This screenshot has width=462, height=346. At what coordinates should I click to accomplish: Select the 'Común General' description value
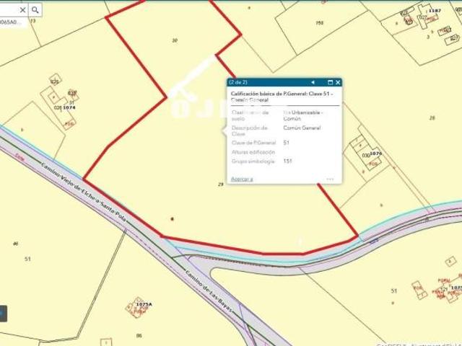coord(302,128)
